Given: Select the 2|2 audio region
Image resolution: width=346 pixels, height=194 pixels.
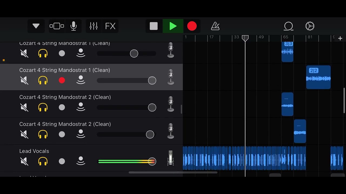Looking at the screenshot, I should point(318,77).
